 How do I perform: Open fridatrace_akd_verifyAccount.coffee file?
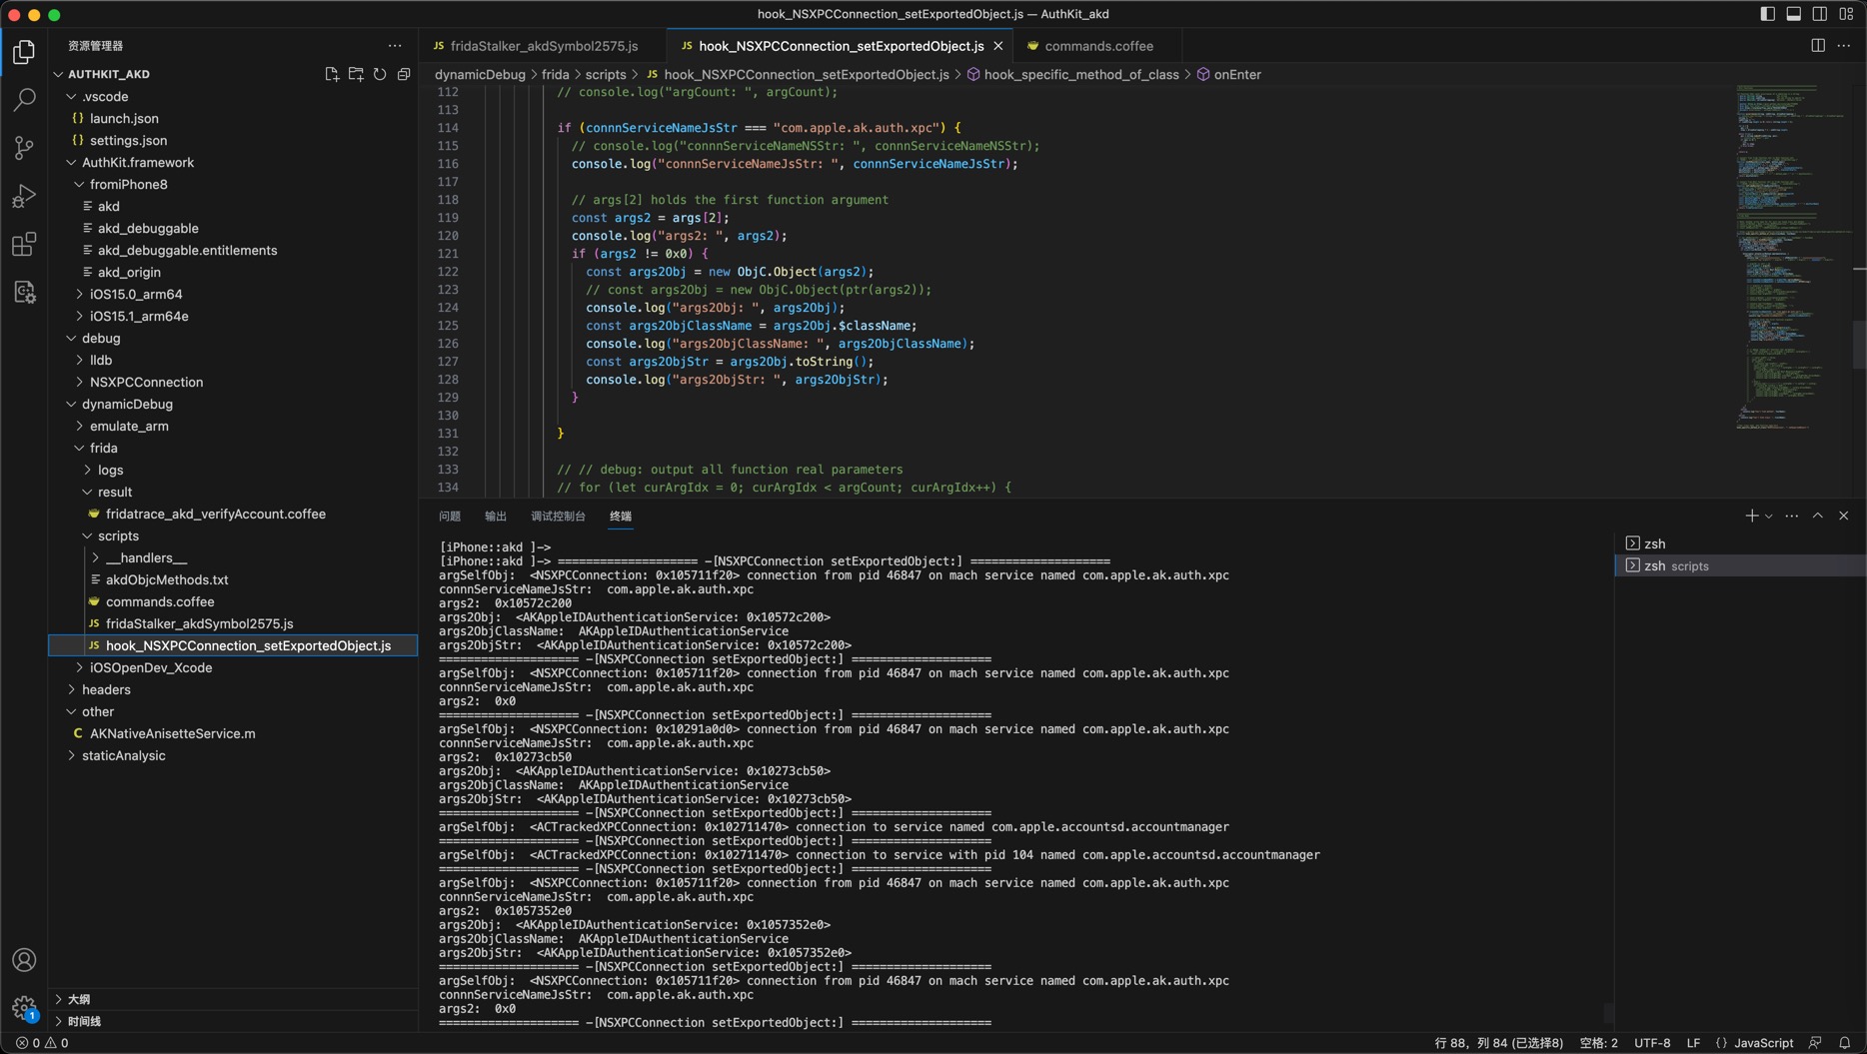tap(233, 514)
